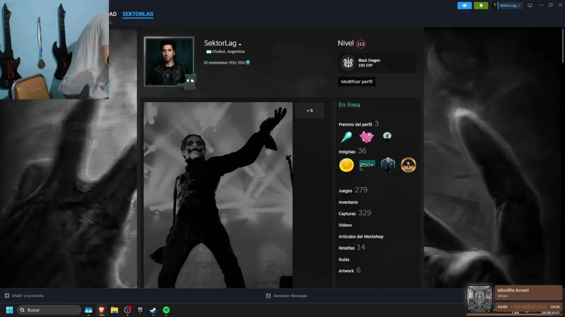
Task: Open the SEKTORLAG navigation tab
Action: tap(138, 14)
